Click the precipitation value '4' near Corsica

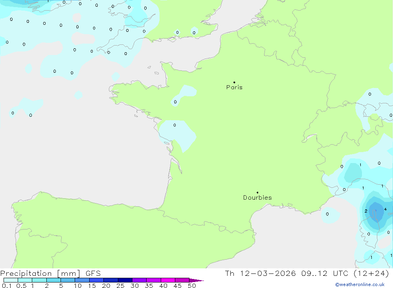385,209
